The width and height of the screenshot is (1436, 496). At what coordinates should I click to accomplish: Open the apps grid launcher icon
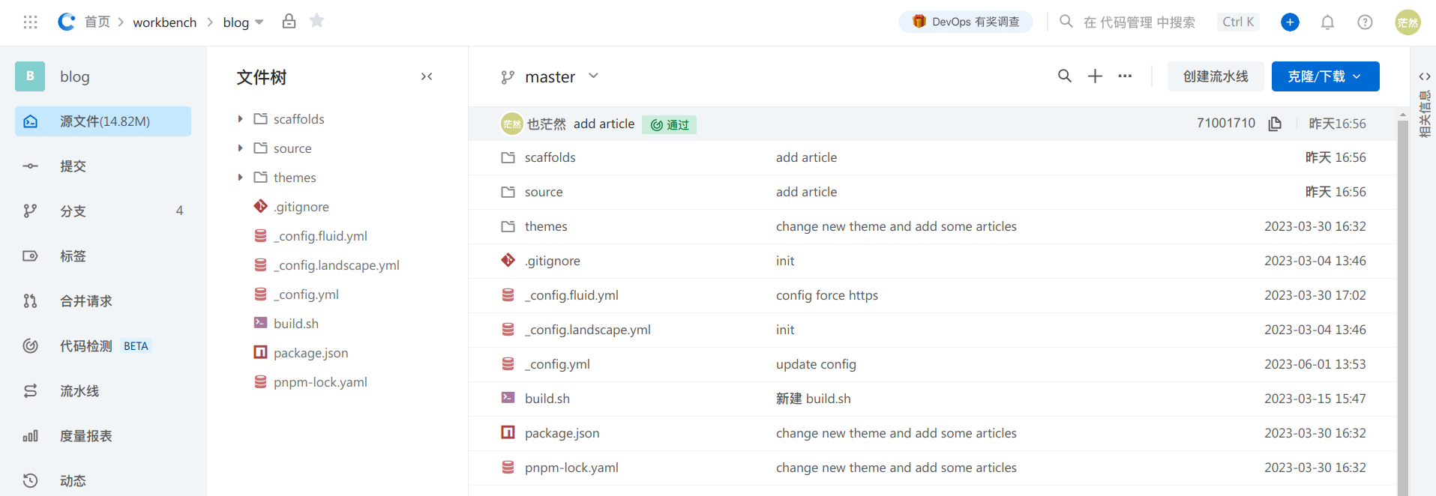pyautogui.click(x=30, y=22)
